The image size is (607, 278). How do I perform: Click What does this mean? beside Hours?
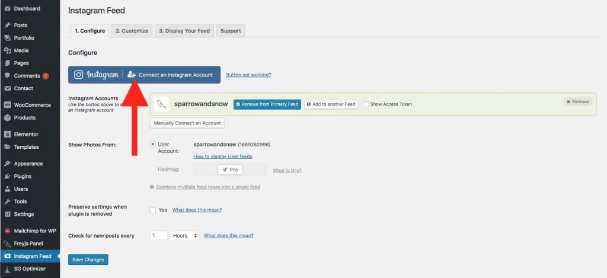[x=229, y=235]
